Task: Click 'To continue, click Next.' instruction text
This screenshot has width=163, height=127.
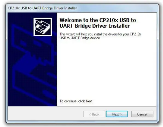Action: [76, 101]
